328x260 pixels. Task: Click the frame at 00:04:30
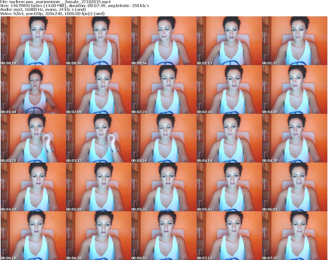pyautogui.click(x=295, y=138)
